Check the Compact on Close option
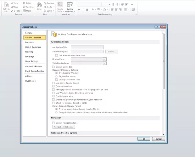Viewport: 195px width, 157px height. 53,86
